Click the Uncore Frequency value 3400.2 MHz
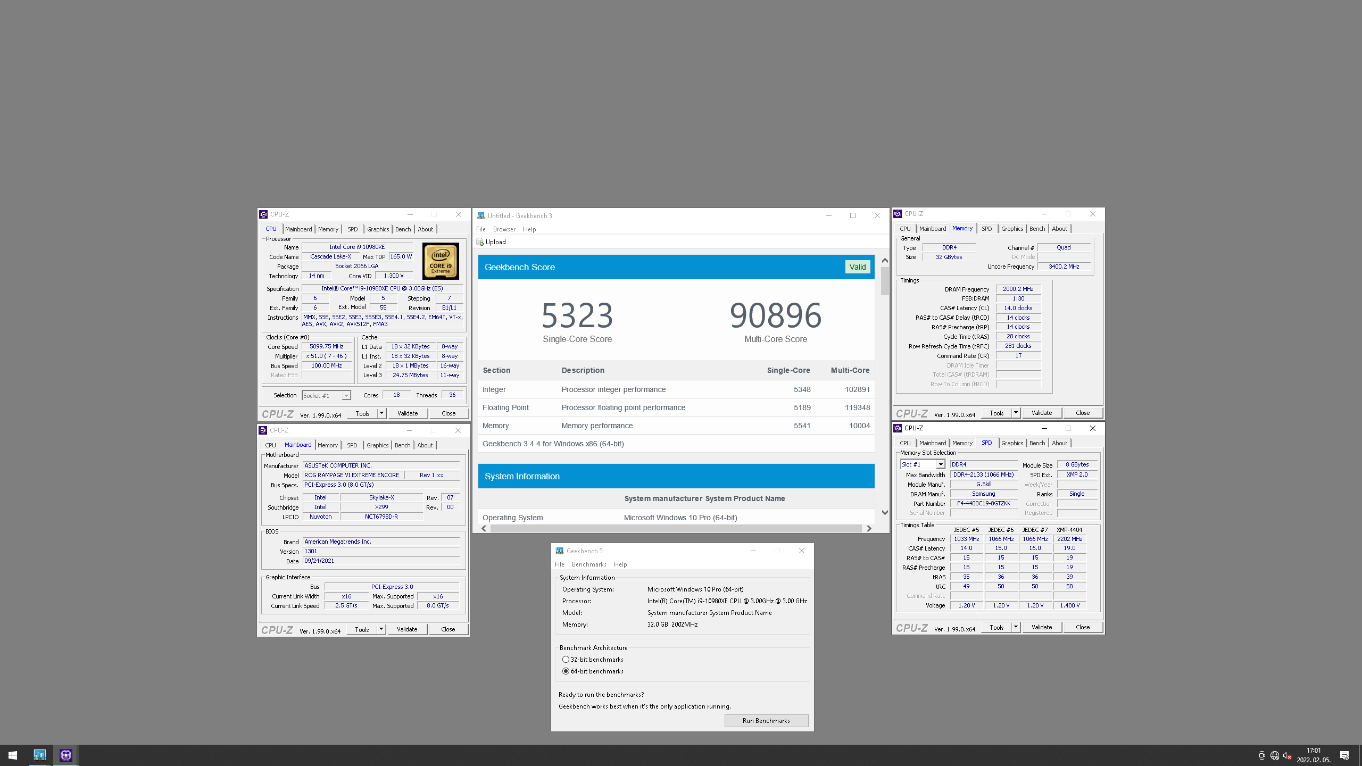1362x766 pixels. [1064, 267]
